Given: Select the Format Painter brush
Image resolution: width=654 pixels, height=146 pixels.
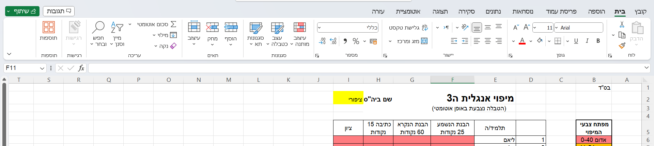Looking at the screenshot, I should tap(622, 45).
